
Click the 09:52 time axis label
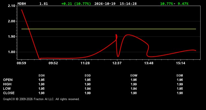(53, 63)
